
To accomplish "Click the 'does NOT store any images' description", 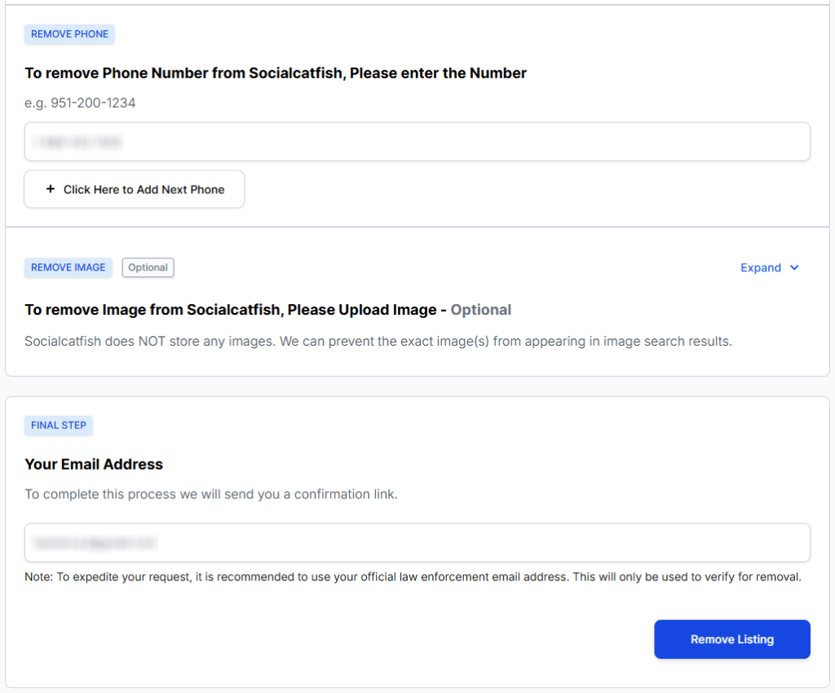I will [378, 341].
